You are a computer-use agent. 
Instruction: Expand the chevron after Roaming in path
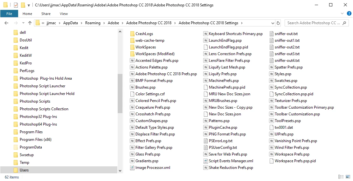pyautogui.click(x=104, y=23)
